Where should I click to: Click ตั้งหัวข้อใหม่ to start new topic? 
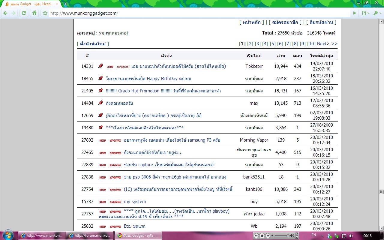[93, 44]
